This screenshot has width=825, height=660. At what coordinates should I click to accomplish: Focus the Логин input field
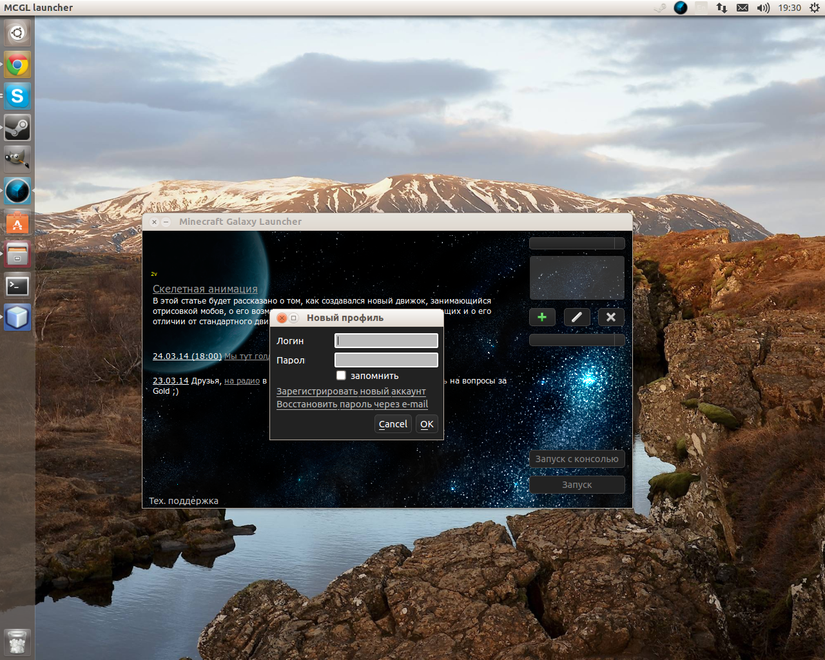[386, 340]
